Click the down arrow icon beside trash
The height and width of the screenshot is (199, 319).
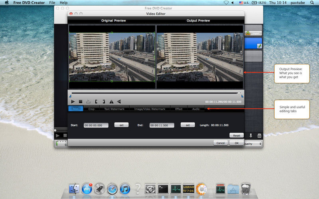[251, 136]
